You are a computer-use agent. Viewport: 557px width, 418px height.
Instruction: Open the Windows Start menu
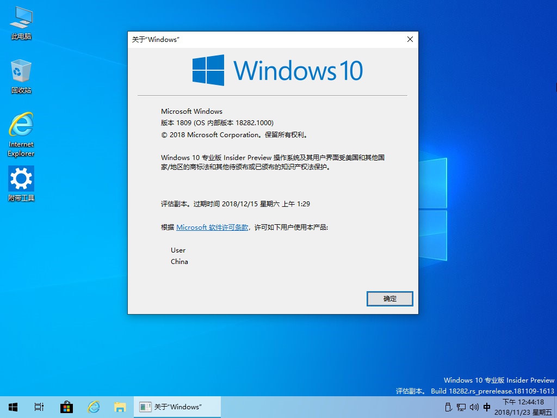[13, 407]
